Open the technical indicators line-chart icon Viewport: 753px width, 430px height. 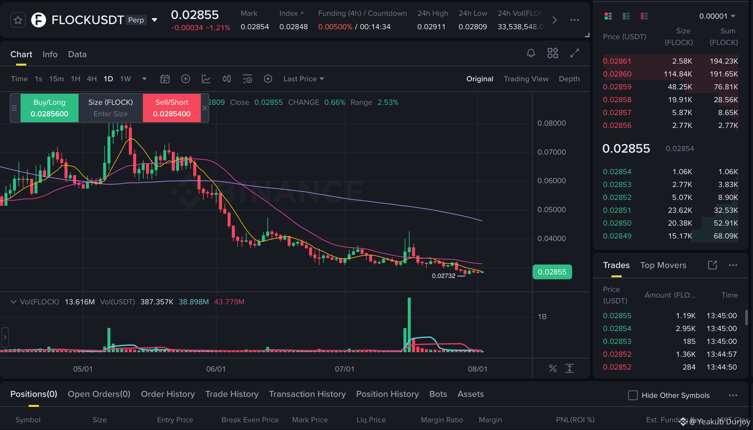coord(206,79)
